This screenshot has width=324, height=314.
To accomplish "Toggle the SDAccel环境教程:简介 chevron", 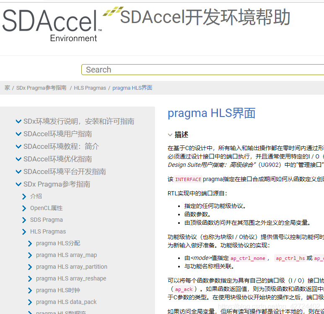I will click(x=18, y=147).
